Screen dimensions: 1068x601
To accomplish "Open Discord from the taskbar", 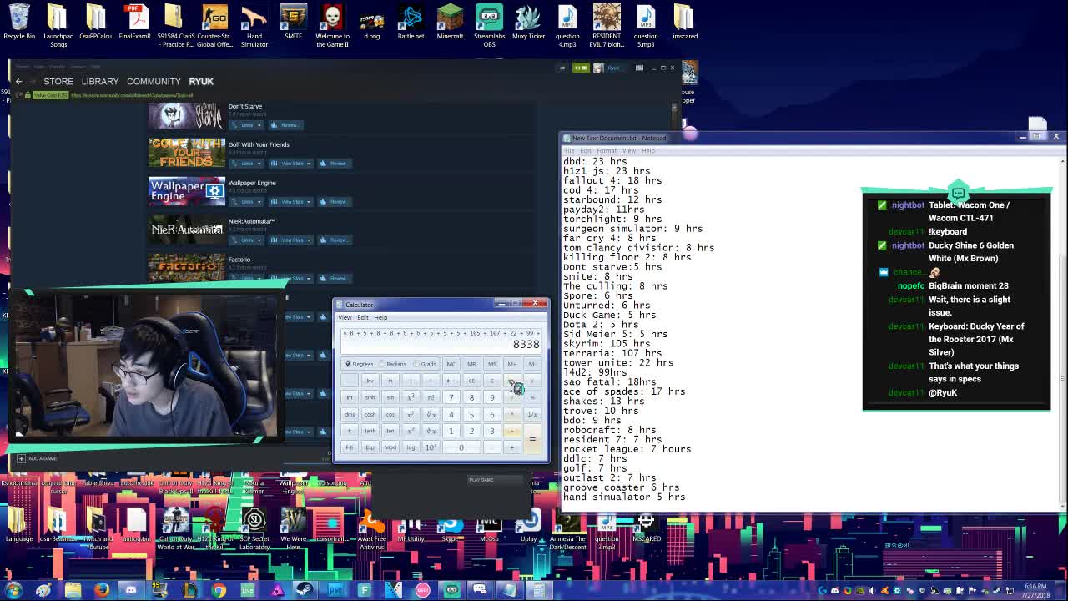I will point(131,590).
